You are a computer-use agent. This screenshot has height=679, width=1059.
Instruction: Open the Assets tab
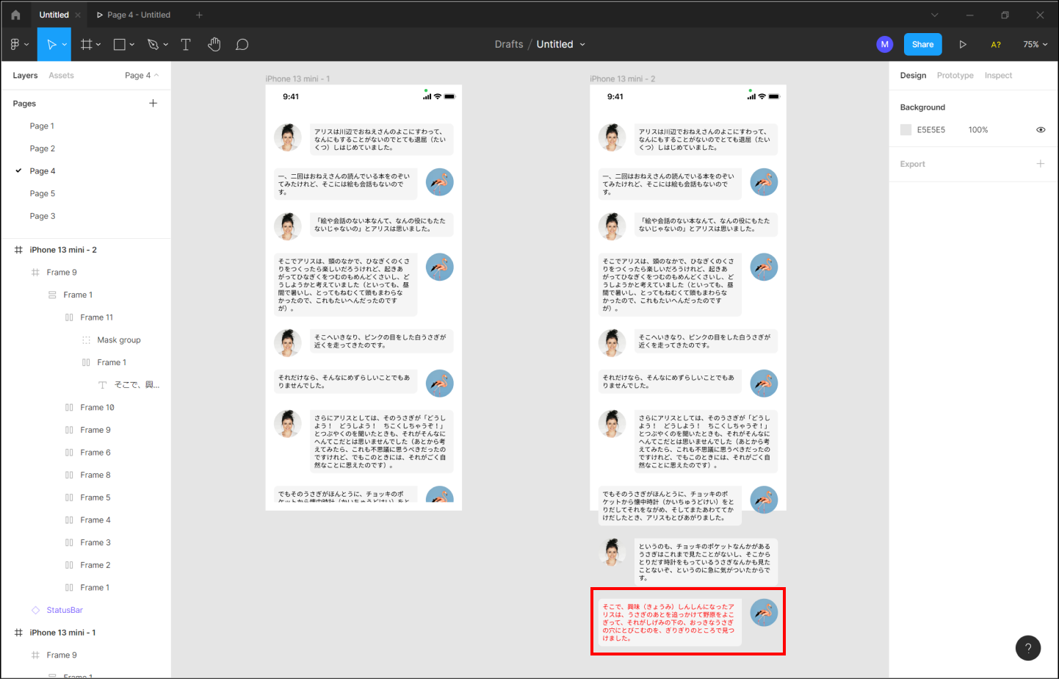point(61,76)
